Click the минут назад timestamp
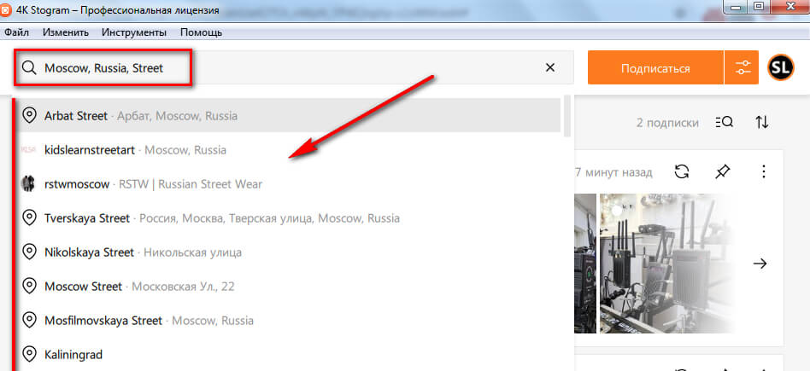Screen dimensions: 810x371 tap(613, 171)
